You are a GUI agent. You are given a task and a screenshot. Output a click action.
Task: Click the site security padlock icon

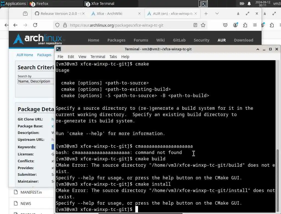coord(65,25)
